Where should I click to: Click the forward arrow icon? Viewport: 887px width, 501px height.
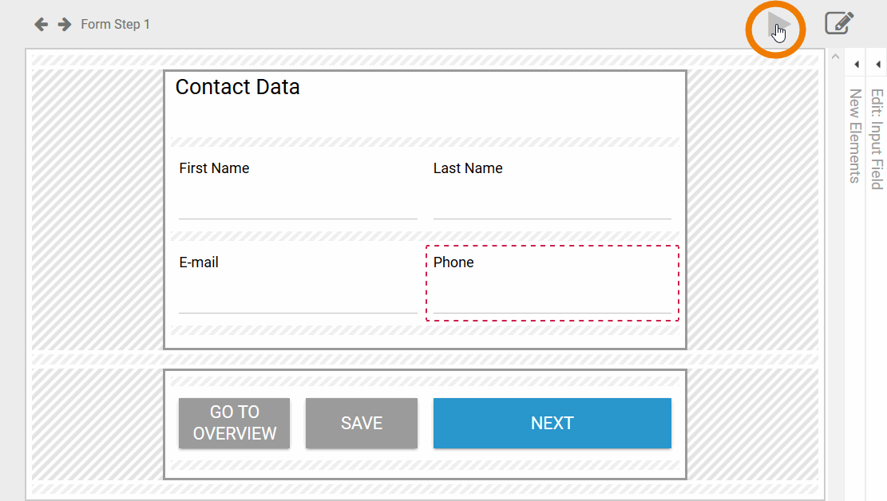(x=65, y=25)
